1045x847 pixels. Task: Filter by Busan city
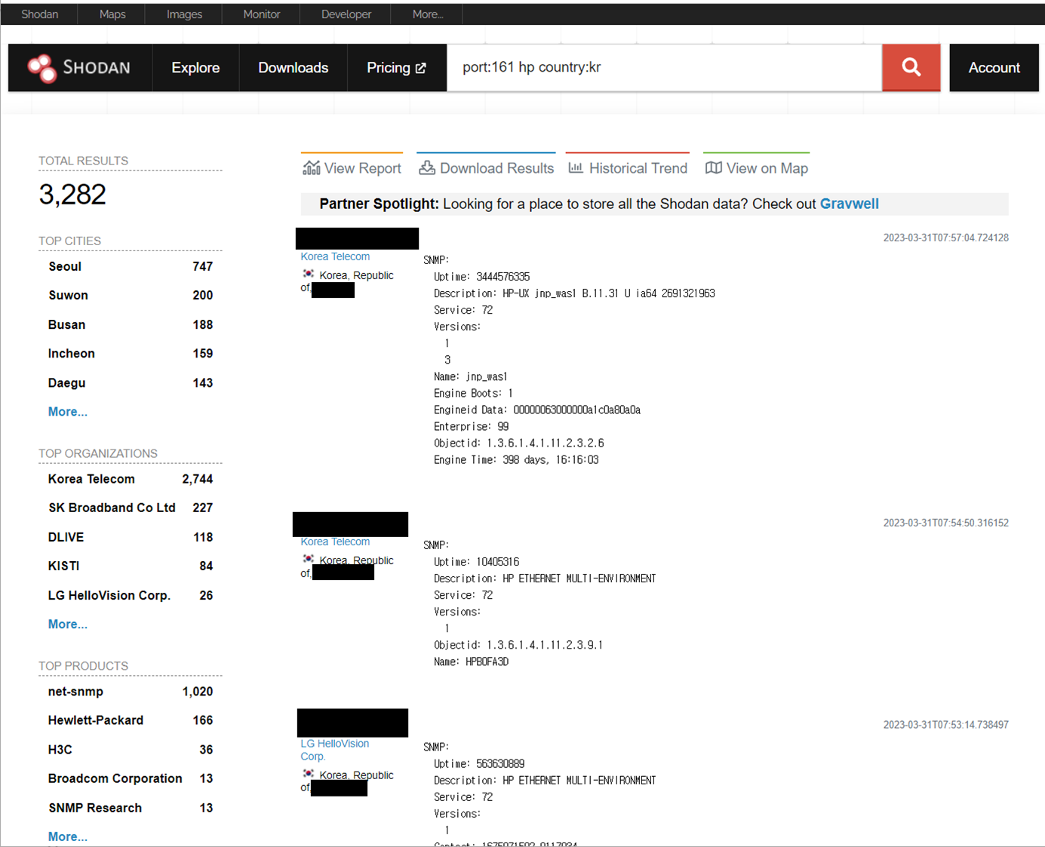[x=131, y=324]
